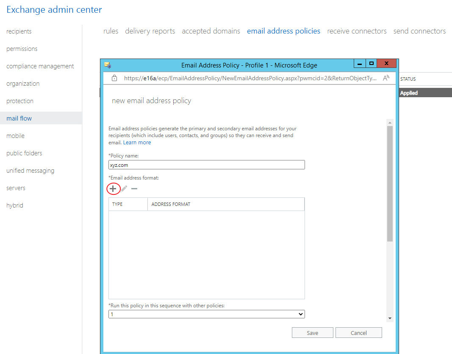
Task: Open compliance management section
Action: 40,66
